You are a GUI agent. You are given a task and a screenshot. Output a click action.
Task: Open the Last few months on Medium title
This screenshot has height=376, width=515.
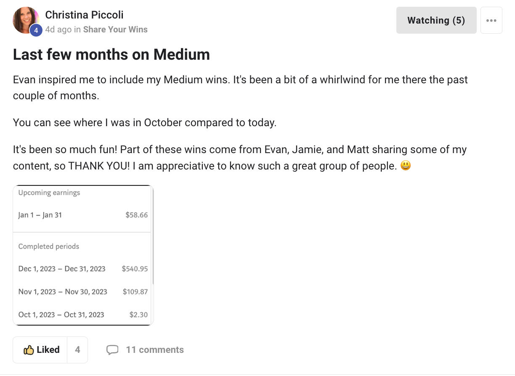pos(111,54)
